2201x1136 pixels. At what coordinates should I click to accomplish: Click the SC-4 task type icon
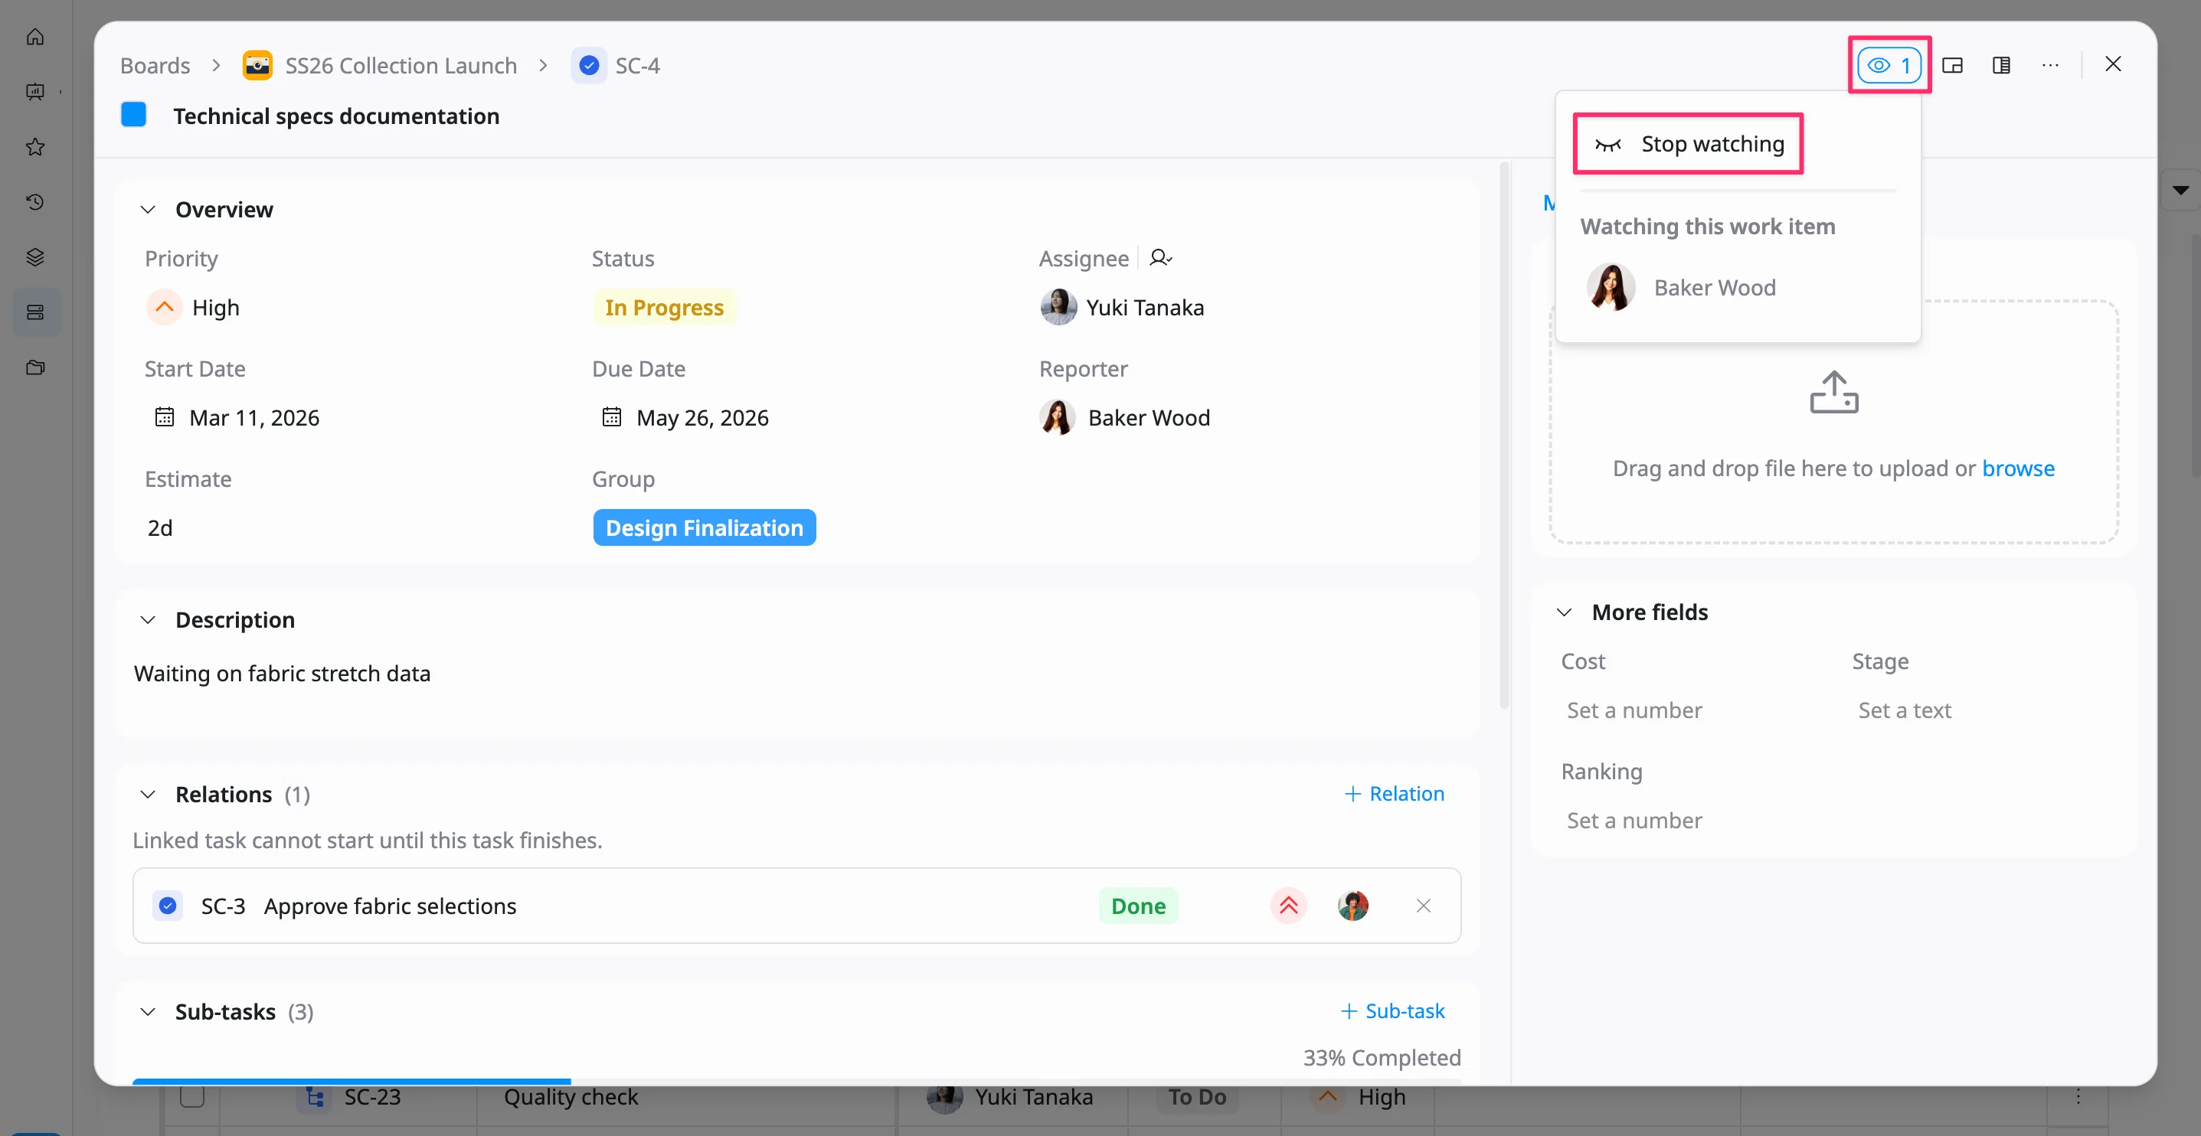tap(589, 66)
